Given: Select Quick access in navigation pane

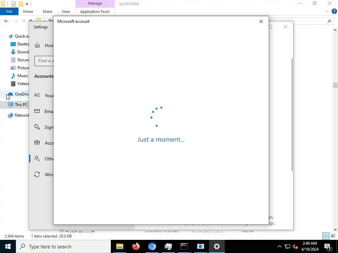Looking at the screenshot, I should tap(18, 36).
